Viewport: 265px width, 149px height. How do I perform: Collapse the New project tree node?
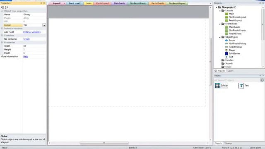click(x=216, y=7)
